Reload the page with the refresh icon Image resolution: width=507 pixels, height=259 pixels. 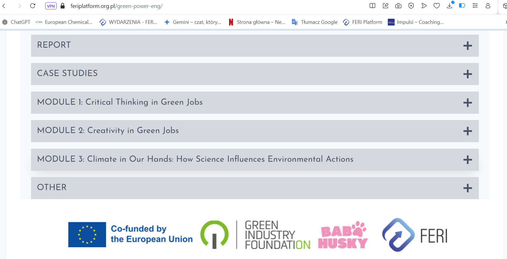click(33, 6)
